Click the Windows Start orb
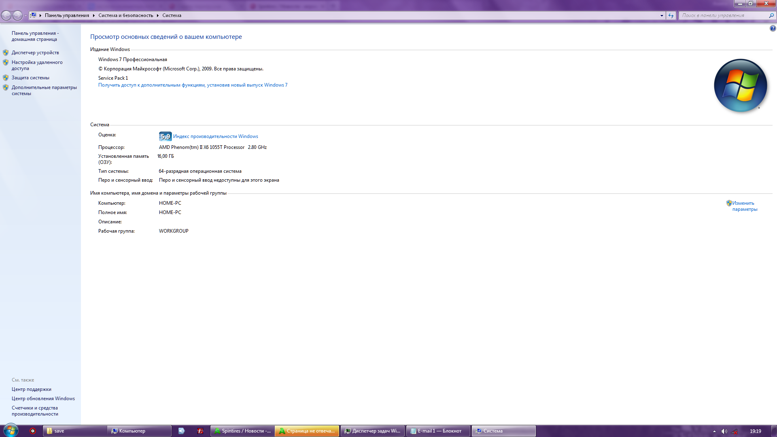Screen dimensions: 777x437 [x=11, y=431]
